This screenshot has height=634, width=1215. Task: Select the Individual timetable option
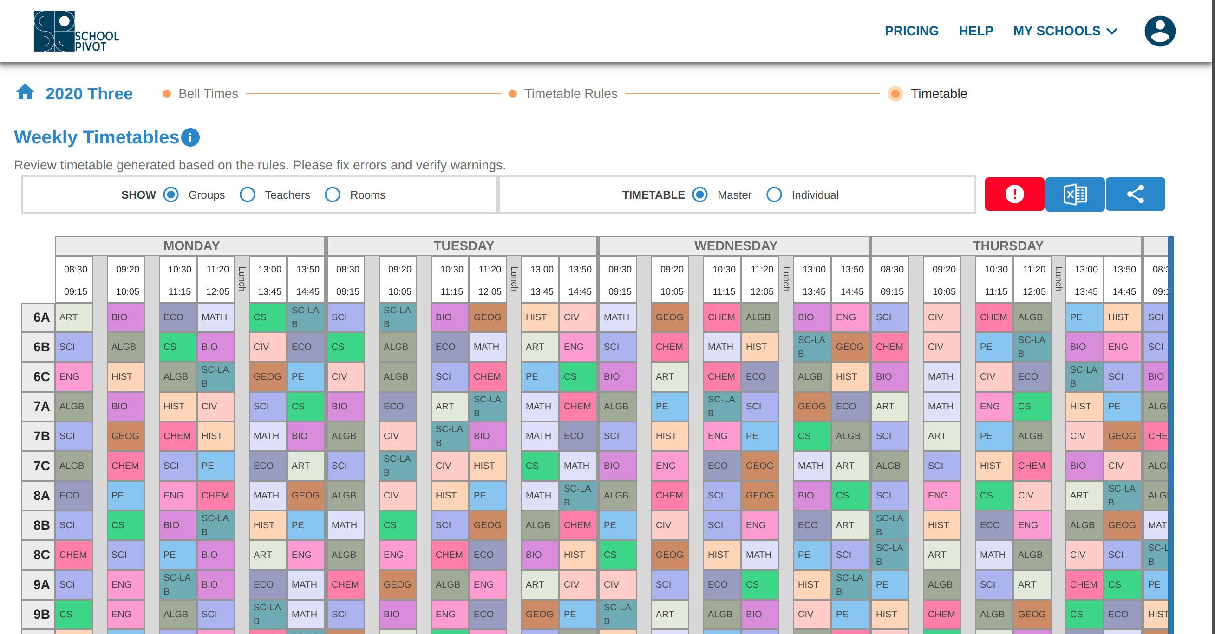coord(774,194)
